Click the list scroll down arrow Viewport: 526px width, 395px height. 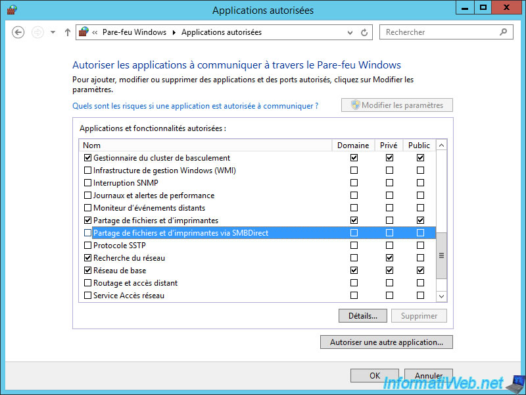click(441, 296)
